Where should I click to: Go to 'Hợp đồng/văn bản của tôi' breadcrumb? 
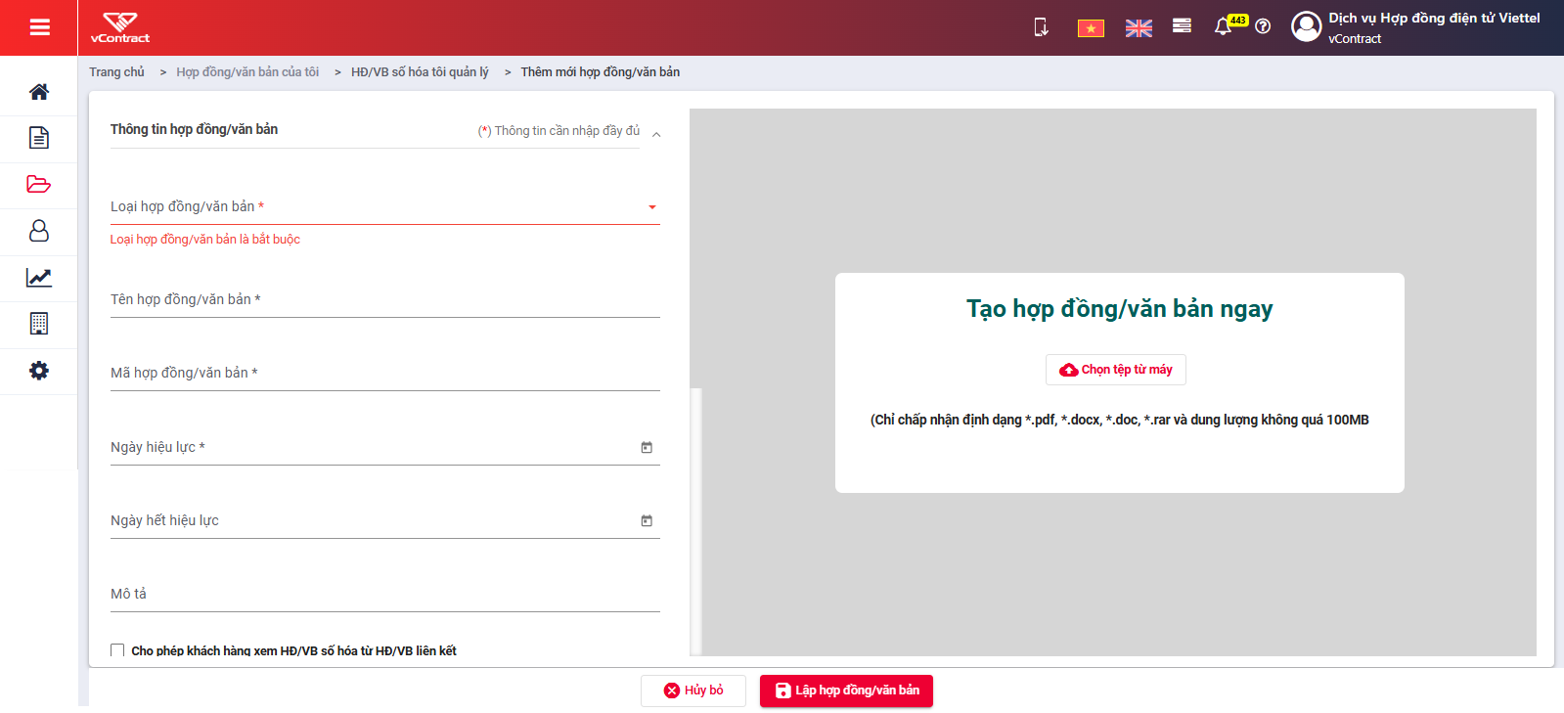tap(247, 72)
